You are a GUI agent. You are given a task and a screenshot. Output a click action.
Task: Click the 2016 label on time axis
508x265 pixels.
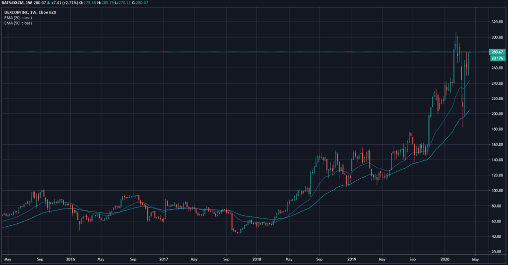(x=70, y=259)
